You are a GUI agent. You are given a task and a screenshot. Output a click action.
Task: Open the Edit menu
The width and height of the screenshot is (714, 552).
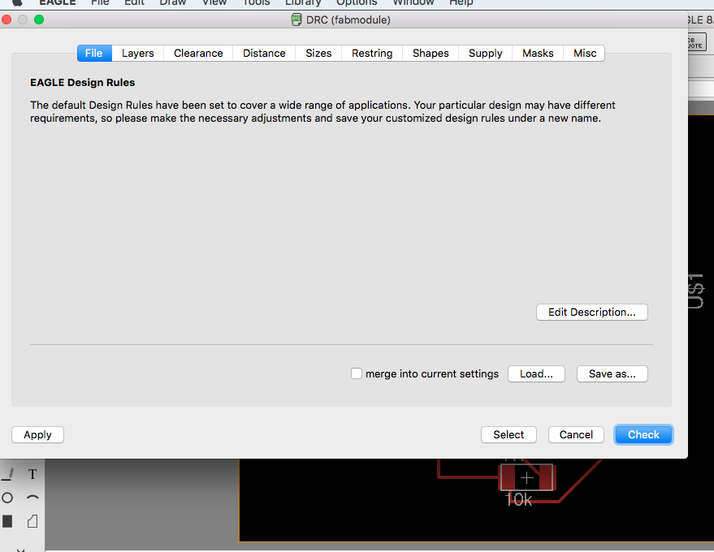pyautogui.click(x=134, y=2)
